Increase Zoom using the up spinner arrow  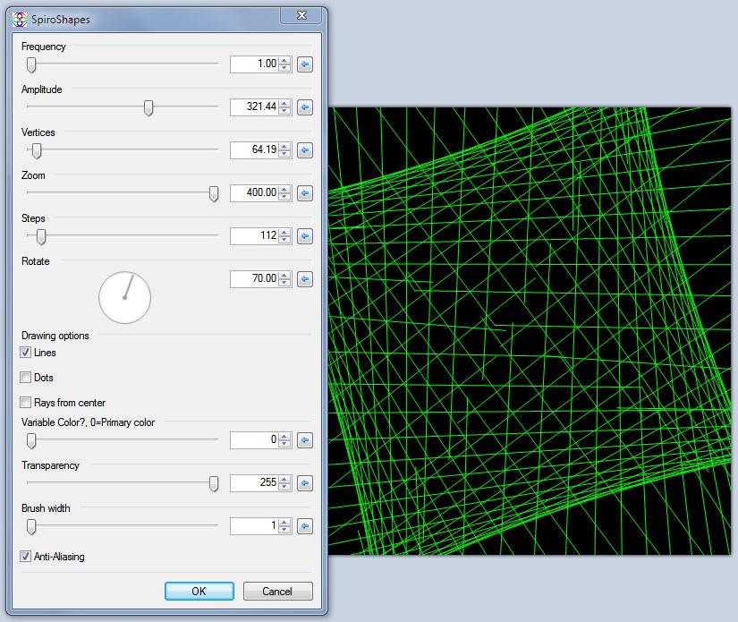[284, 189]
